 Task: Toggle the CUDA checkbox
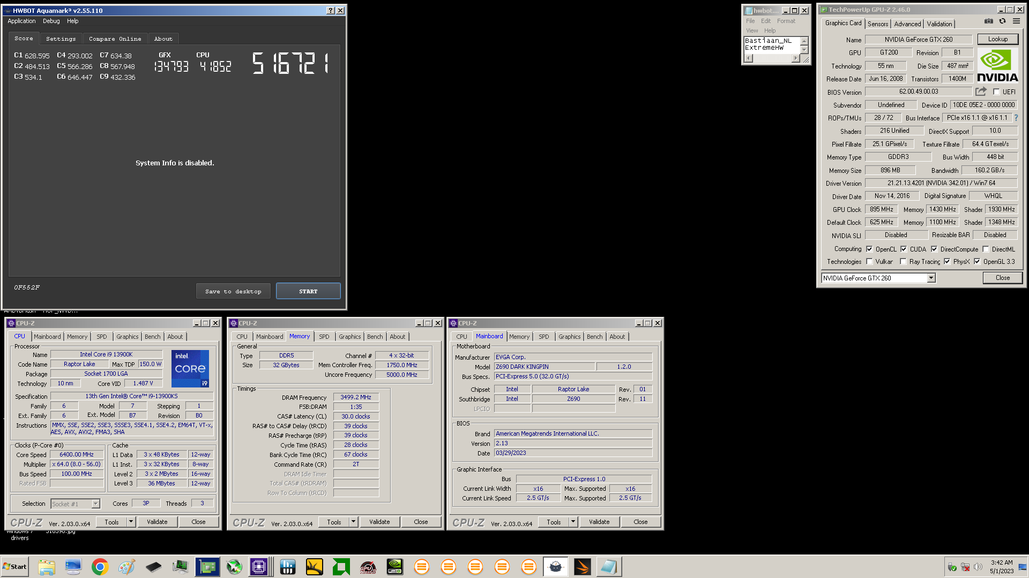click(904, 249)
